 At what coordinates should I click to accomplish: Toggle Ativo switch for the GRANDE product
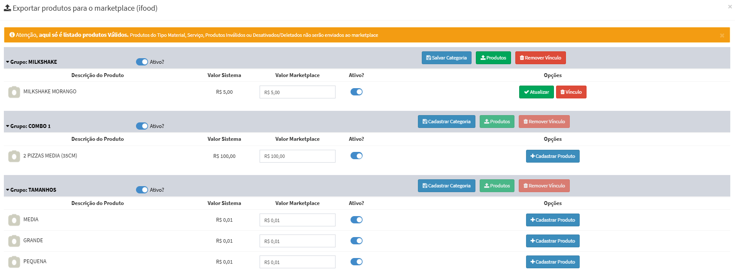point(357,241)
